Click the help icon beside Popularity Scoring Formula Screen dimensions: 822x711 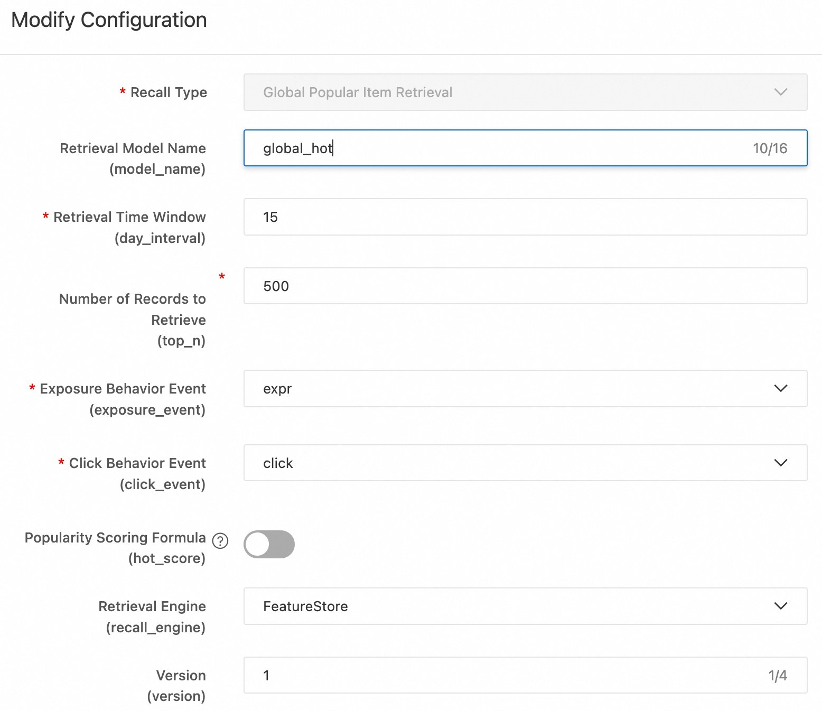[220, 540]
